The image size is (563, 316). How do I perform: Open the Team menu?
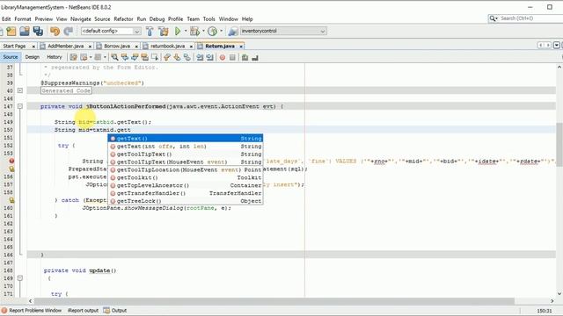tap(193, 19)
